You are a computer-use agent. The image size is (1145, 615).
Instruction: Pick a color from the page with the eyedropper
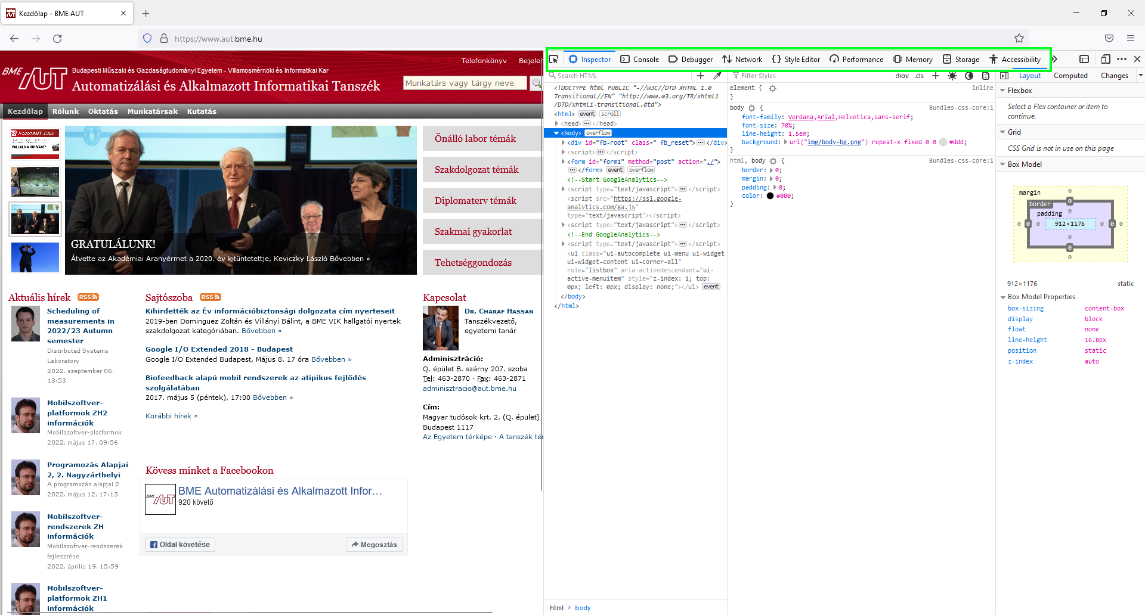717,76
